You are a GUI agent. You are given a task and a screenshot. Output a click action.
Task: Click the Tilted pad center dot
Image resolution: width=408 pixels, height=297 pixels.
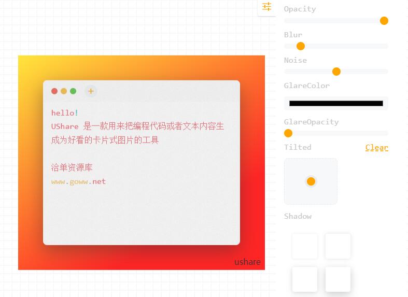point(311,181)
